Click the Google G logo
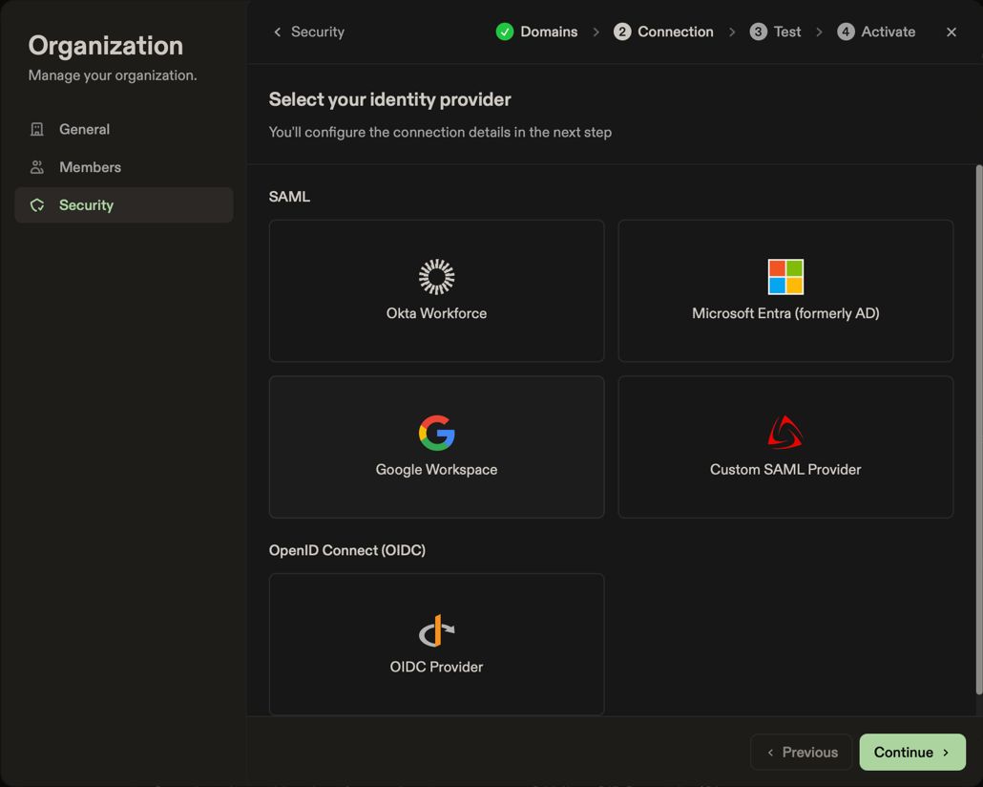 click(436, 433)
